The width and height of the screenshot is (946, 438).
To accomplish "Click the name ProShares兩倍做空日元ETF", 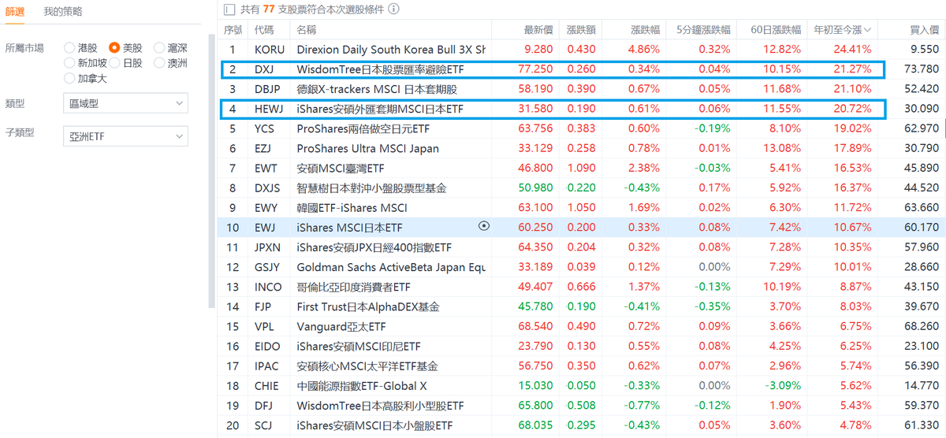I will (363, 128).
